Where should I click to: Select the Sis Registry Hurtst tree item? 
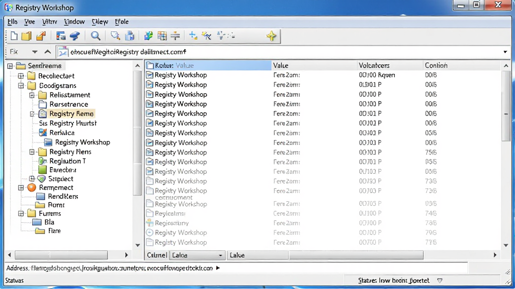point(68,123)
